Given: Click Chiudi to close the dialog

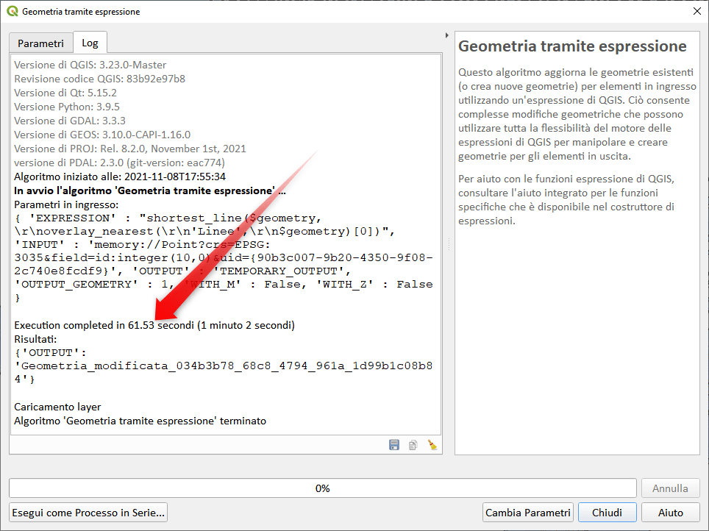Looking at the screenshot, I should point(607,513).
